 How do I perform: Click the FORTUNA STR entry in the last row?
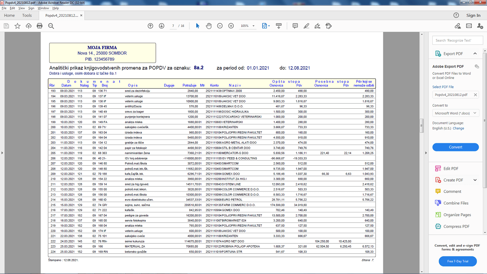232,252
